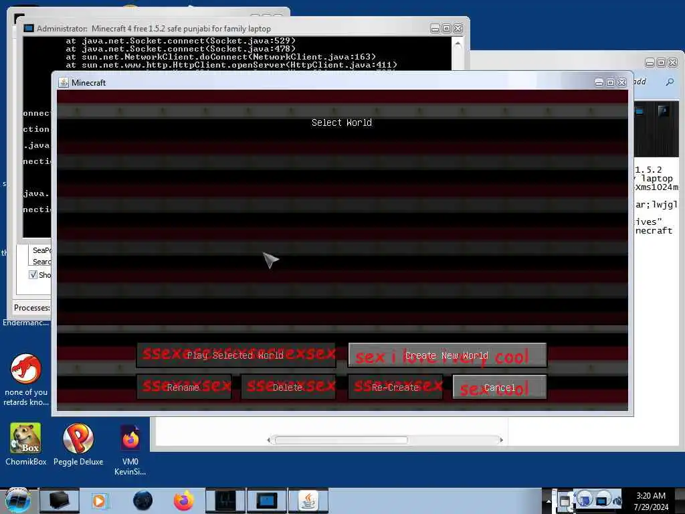Click the left arrow of horizontal scrollbar

pyautogui.click(x=269, y=440)
